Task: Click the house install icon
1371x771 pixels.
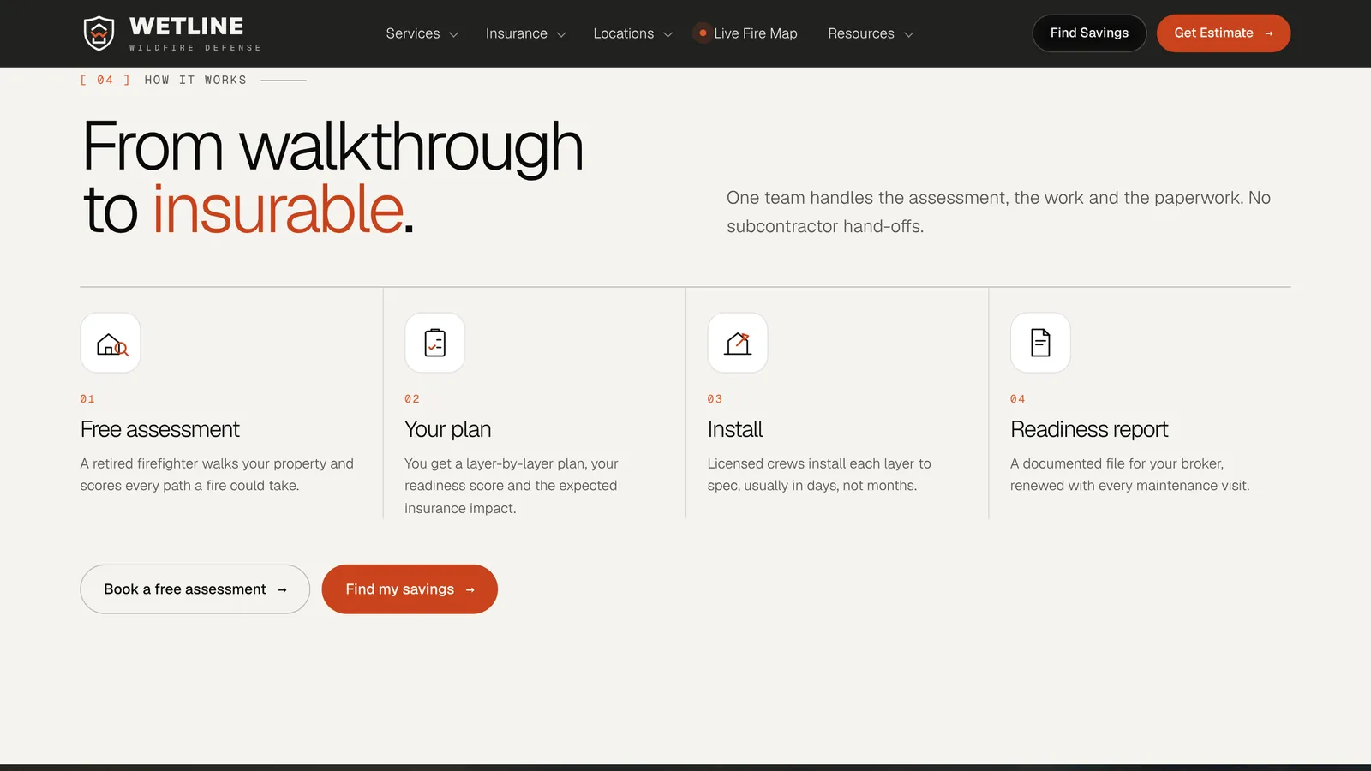Action: pos(738,344)
